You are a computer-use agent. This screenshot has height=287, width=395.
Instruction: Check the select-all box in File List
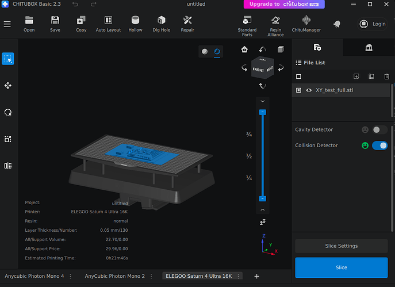(298, 76)
